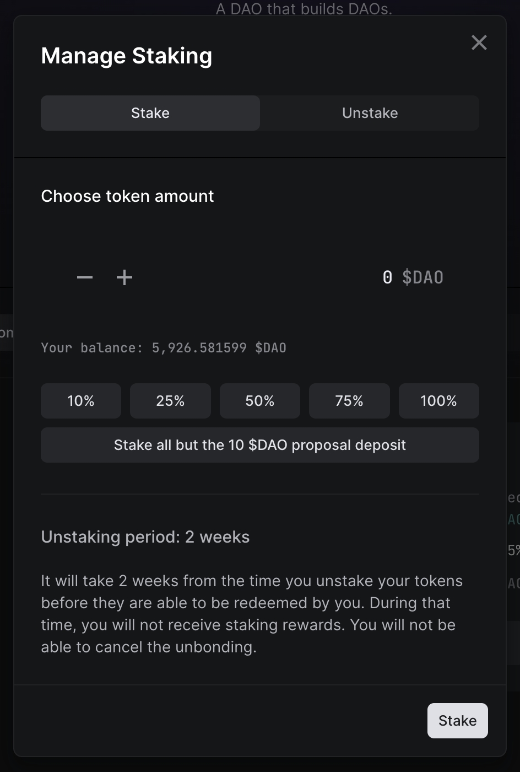Click the "A DAO that builds DAOs" text
This screenshot has height=772, width=520.
pyautogui.click(x=304, y=9)
